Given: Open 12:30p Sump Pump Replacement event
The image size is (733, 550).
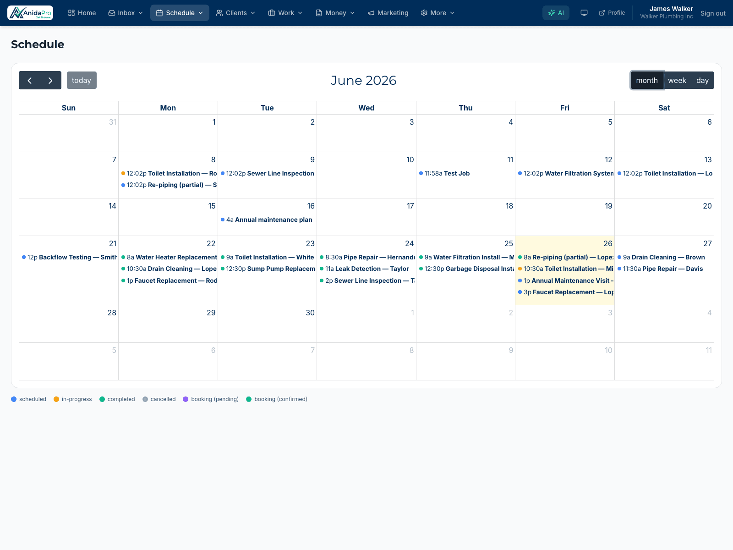Looking at the screenshot, I should click(x=267, y=269).
